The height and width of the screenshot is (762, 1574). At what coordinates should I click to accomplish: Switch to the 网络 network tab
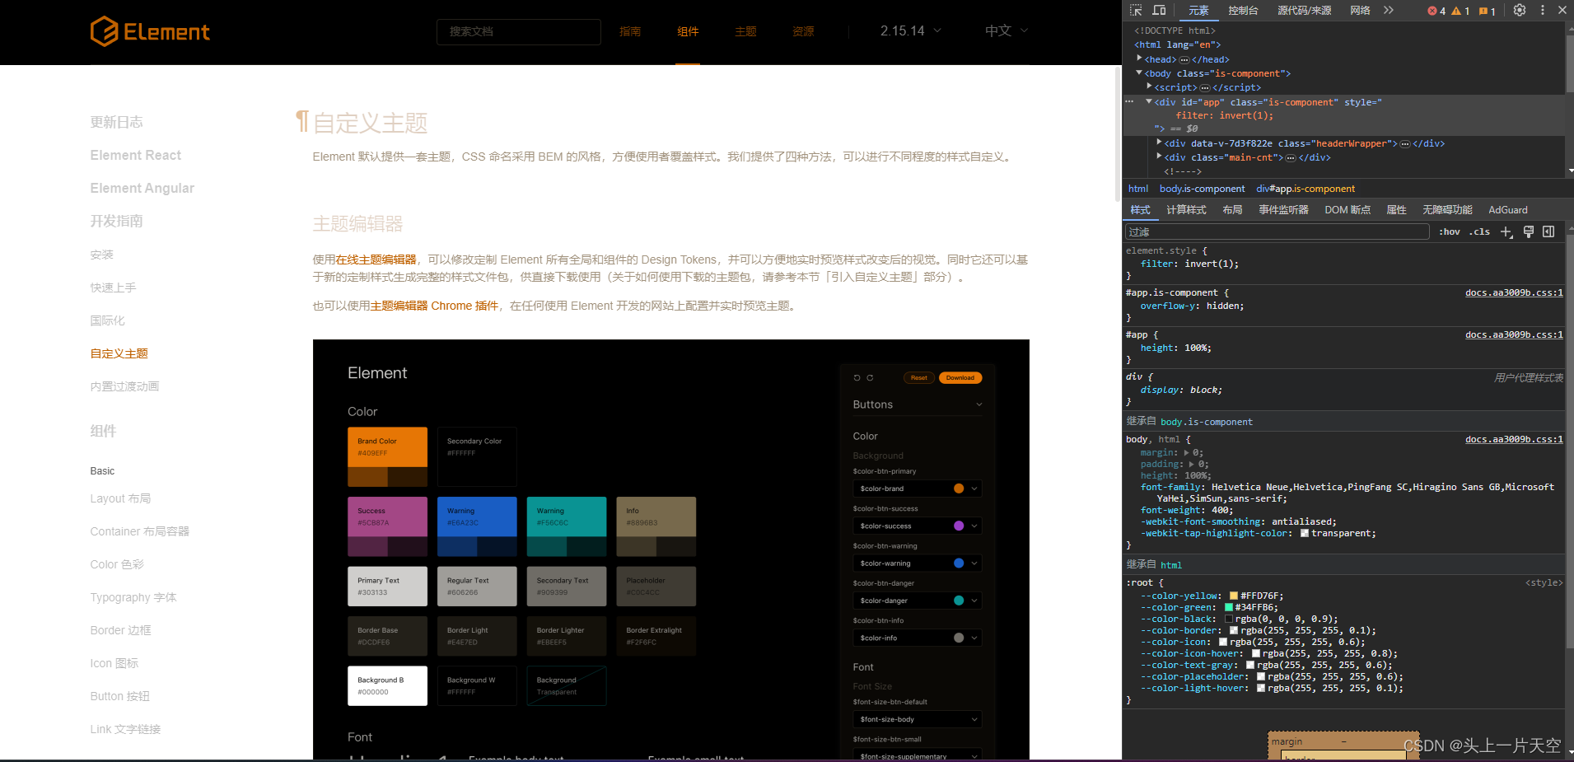click(x=1360, y=11)
